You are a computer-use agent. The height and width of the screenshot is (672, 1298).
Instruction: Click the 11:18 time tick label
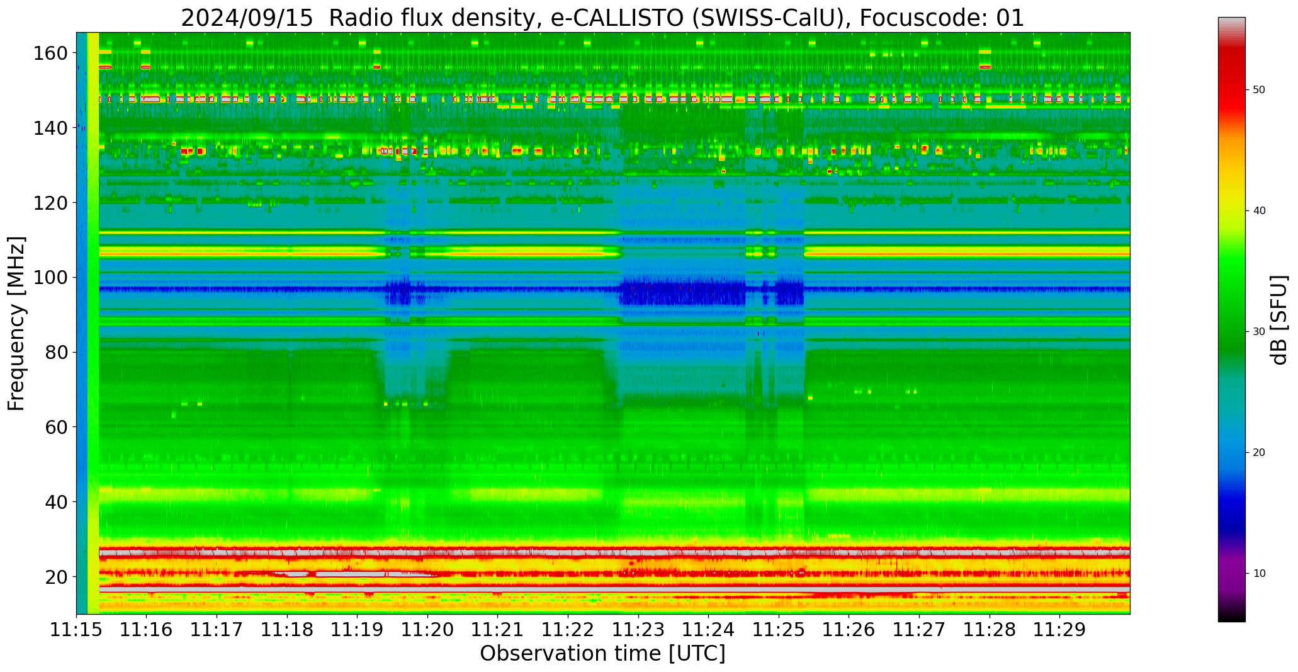287,629
